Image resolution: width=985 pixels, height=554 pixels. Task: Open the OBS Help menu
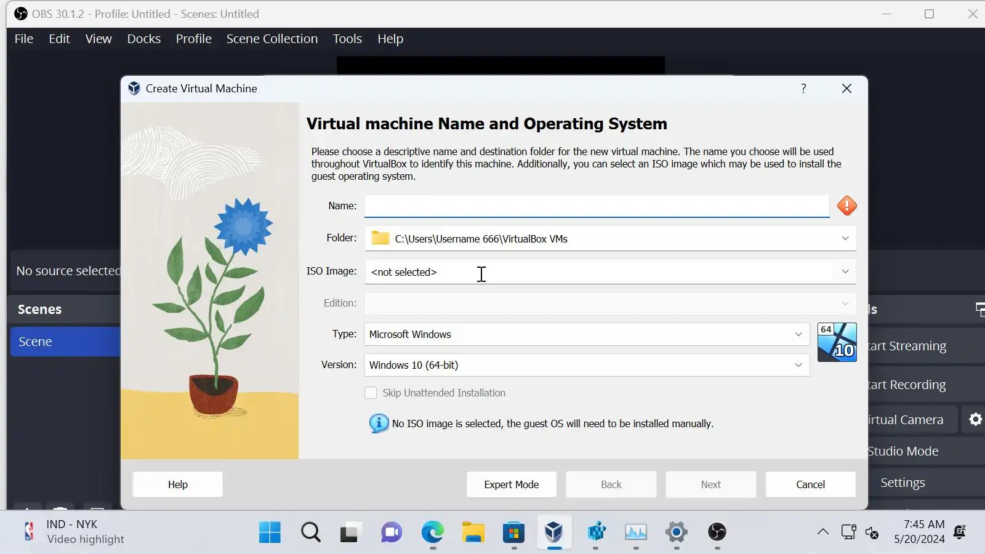(390, 39)
